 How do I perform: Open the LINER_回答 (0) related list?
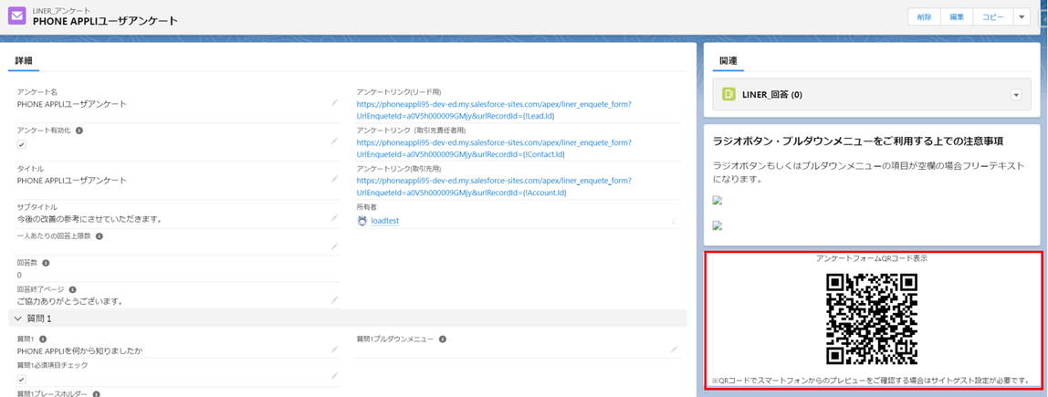[x=772, y=95]
